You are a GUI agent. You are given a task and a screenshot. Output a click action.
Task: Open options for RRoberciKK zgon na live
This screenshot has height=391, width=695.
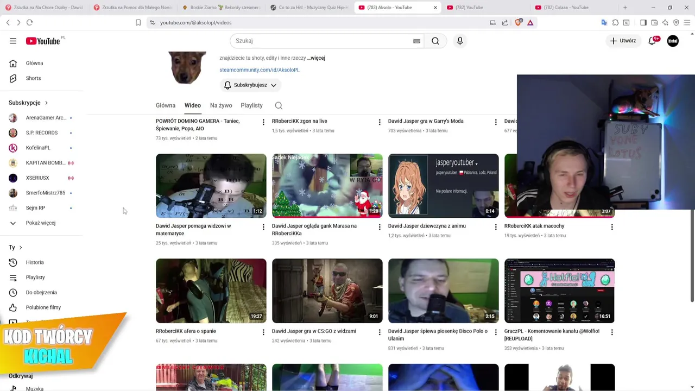[x=380, y=122]
